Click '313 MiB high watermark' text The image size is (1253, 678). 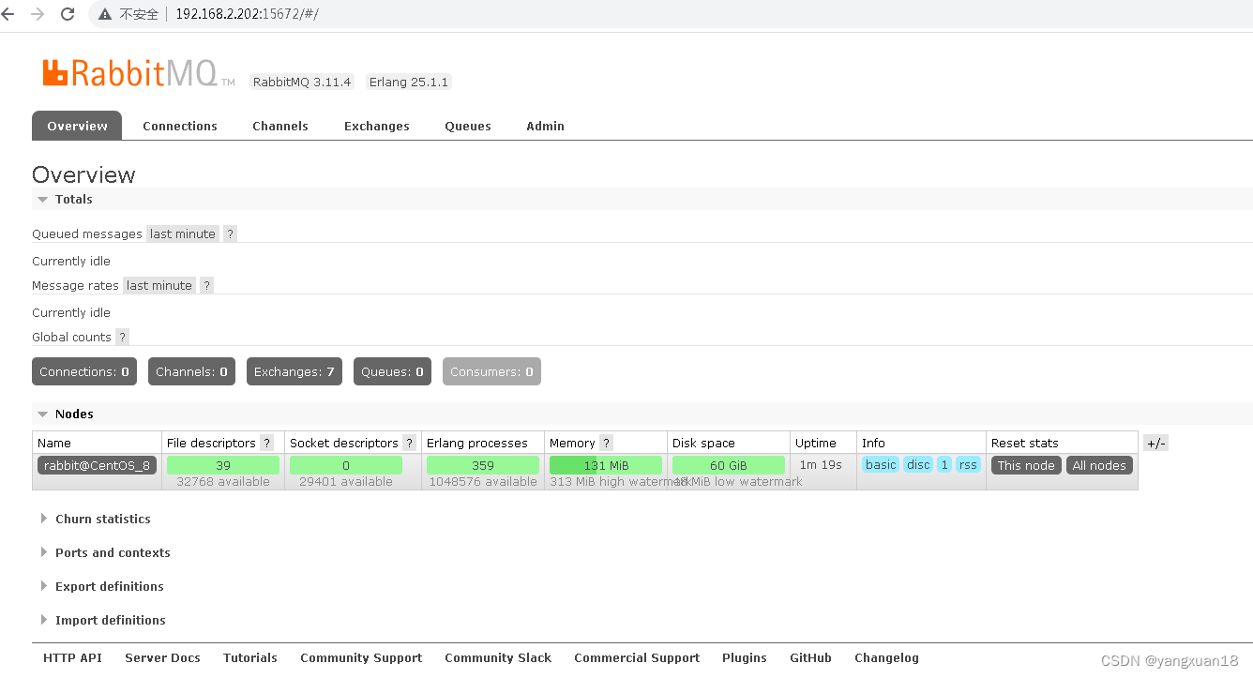tap(619, 482)
